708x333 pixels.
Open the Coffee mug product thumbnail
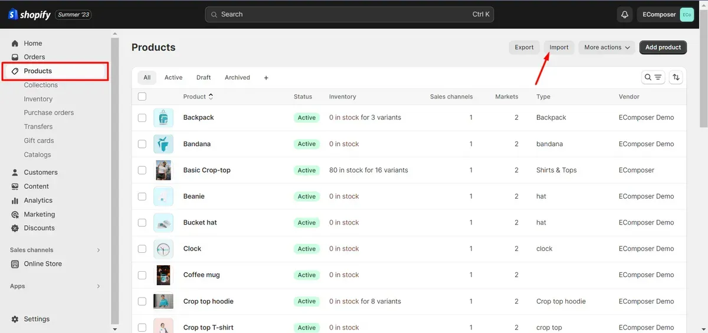pyautogui.click(x=163, y=275)
